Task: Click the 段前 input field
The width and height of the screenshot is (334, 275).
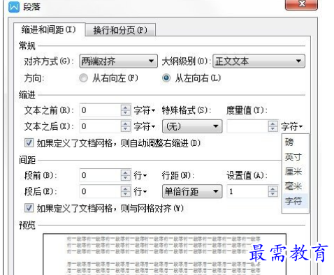Action: [x=100, y=175]
